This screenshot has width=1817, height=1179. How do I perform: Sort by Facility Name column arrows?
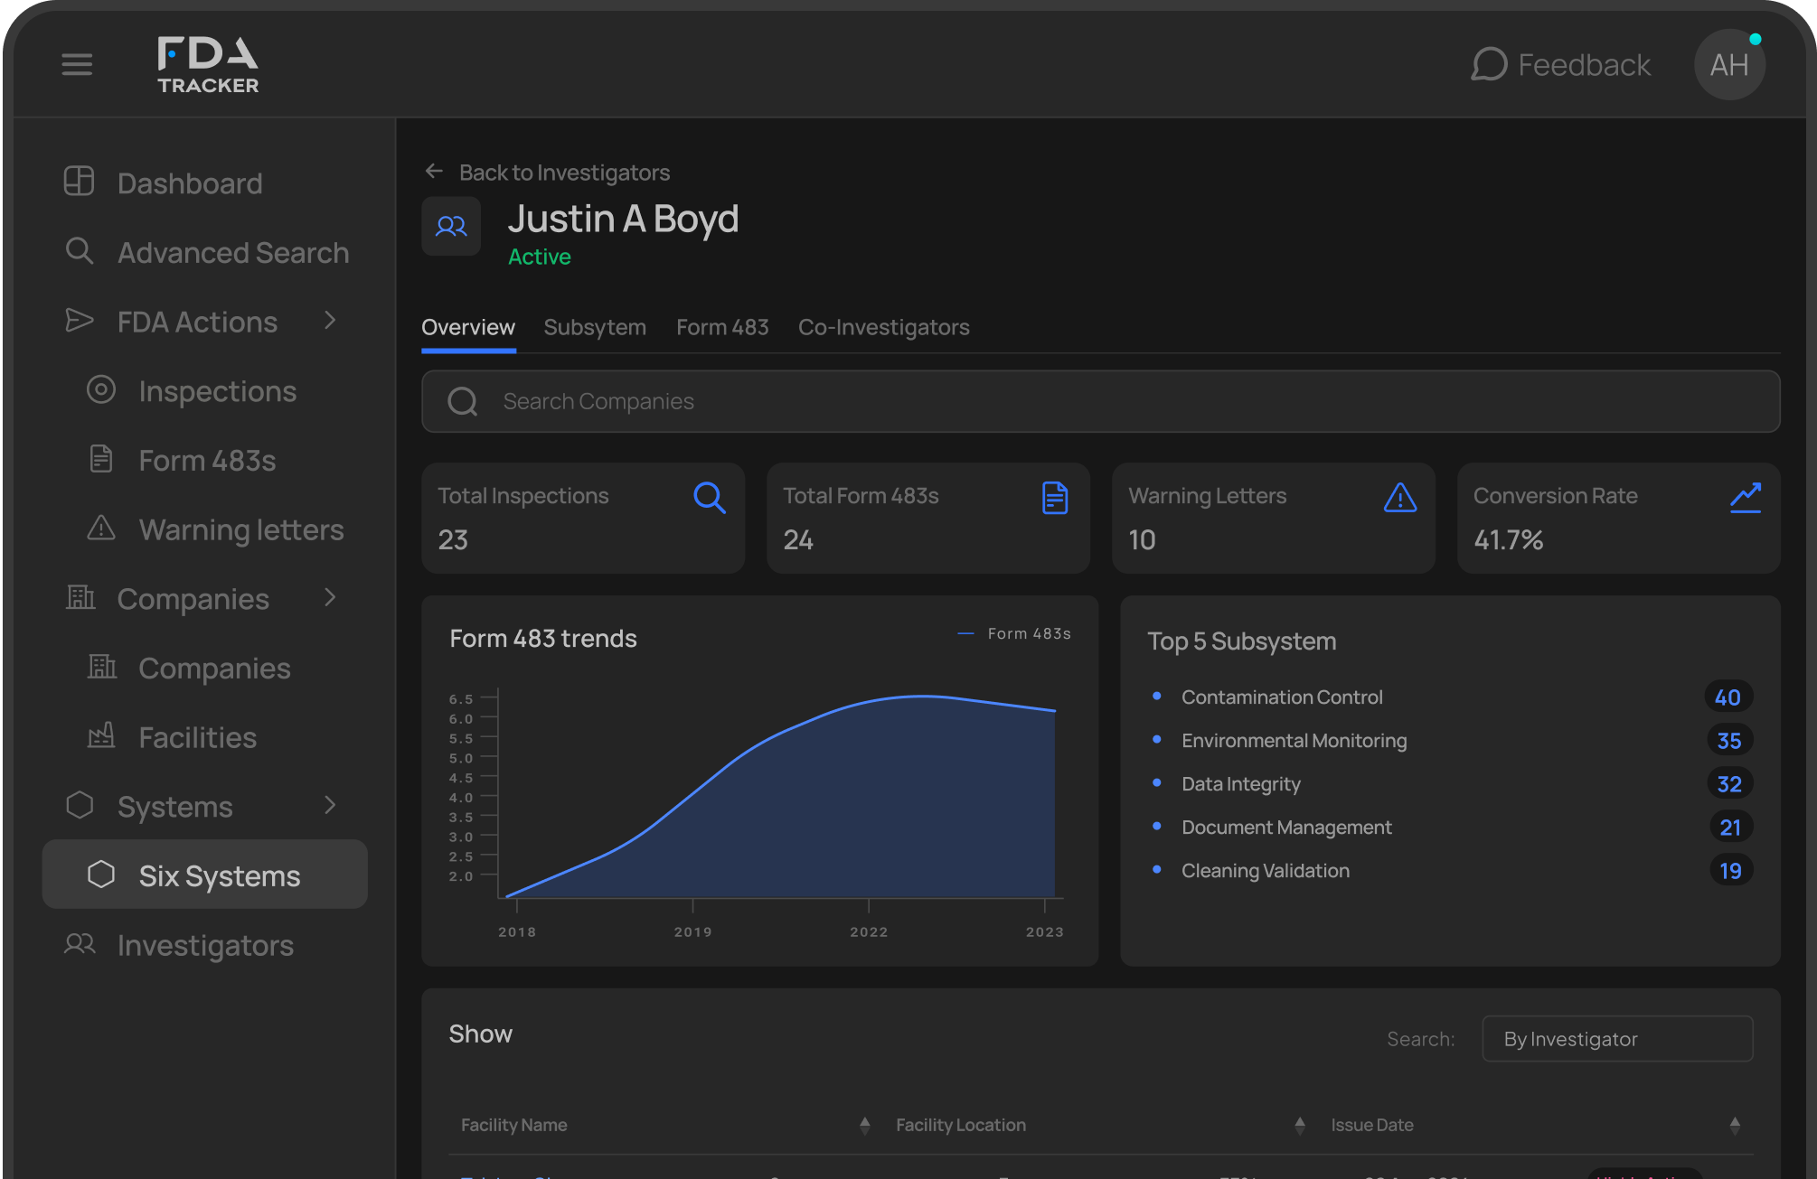[864, 1125]
